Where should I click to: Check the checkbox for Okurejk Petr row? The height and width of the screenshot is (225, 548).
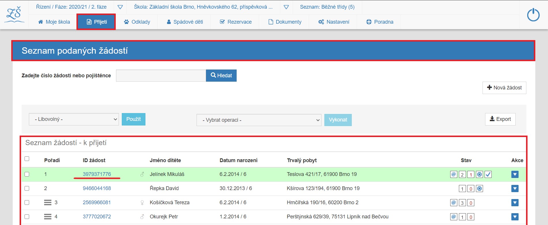pyautogui.click(x=27, y=217)
